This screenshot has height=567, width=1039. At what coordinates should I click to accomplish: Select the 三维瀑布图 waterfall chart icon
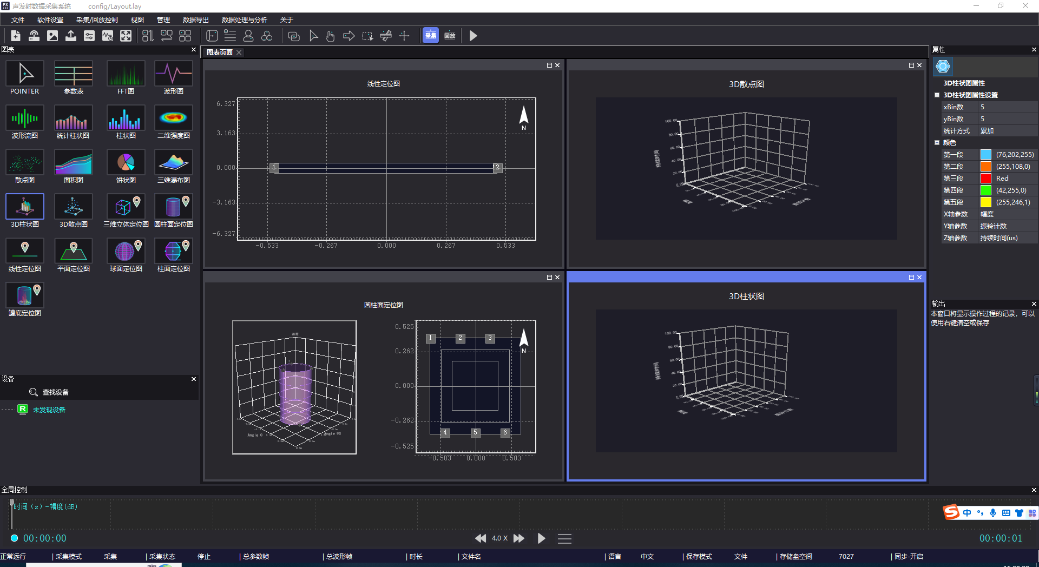coord(173,163)
